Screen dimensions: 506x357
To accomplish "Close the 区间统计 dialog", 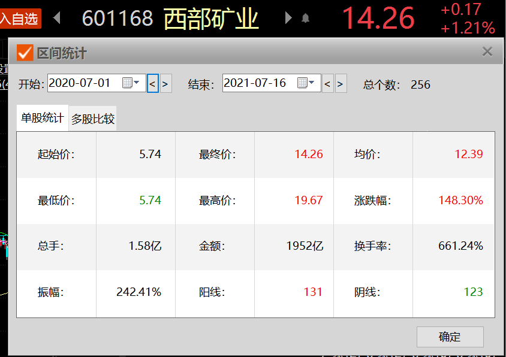I will [x=487, y=52].
